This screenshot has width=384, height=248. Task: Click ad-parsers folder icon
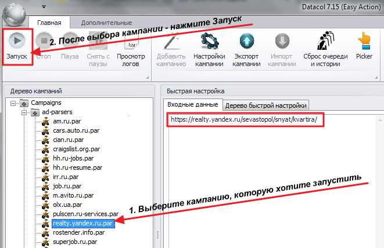[35, 112]
